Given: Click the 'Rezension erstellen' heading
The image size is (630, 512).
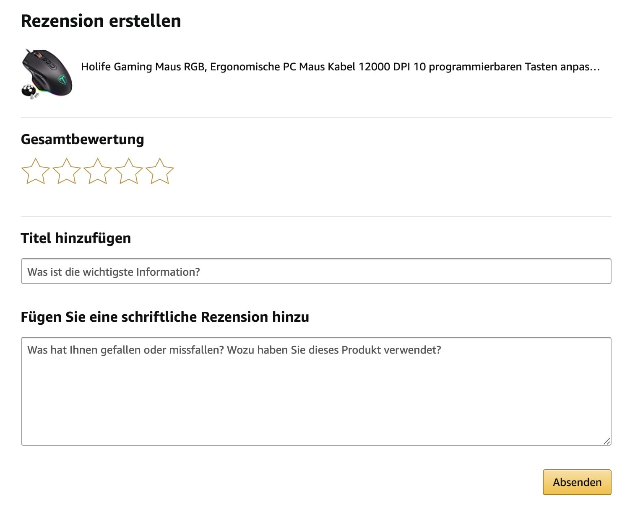Looking at the screenshot, I should point(101,21).
